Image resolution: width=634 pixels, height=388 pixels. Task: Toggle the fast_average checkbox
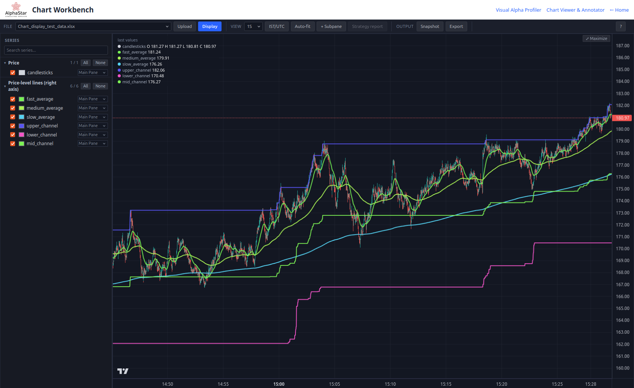[x=13, y=99]
